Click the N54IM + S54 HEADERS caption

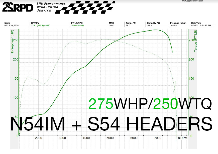[111, 123]
